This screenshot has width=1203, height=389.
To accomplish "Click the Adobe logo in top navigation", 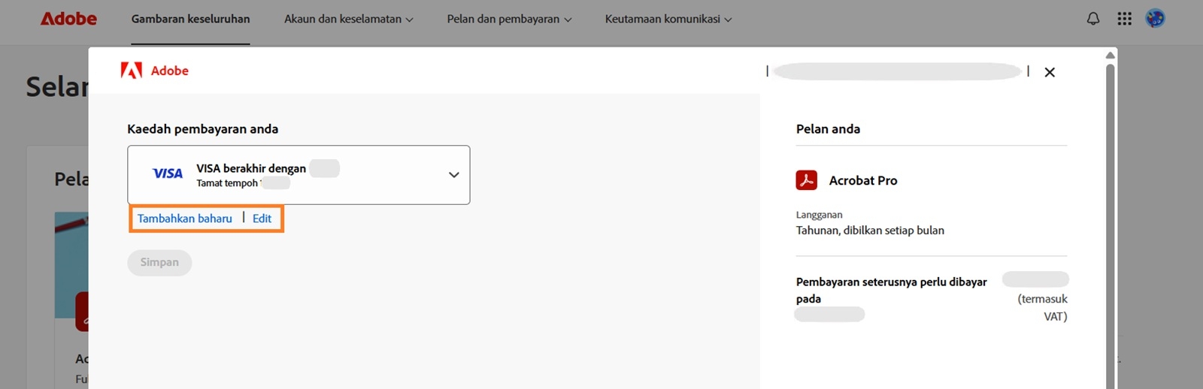I will (68, 19).
